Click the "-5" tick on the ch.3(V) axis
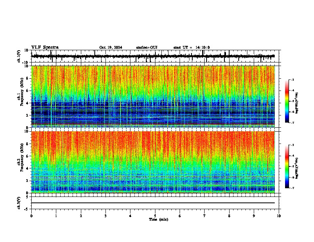Viewport: 314px width, 242px height. (27, 209)
